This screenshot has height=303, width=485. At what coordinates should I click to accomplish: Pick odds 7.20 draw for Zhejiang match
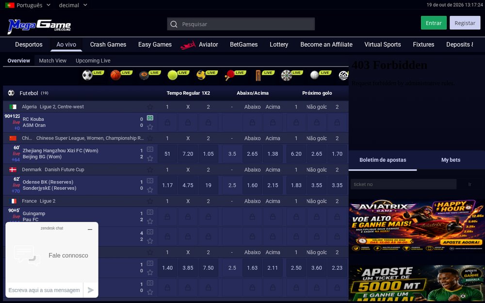point(188,154)
